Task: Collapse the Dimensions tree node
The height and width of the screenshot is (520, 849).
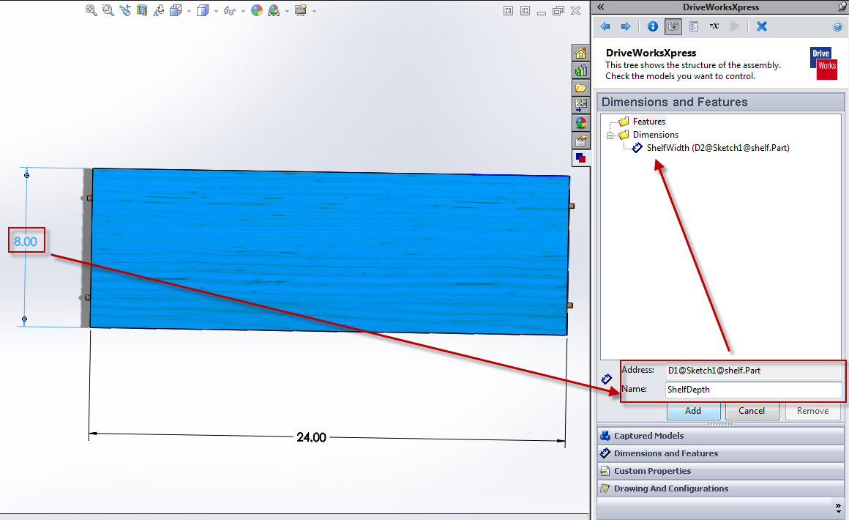Action: click(610, 135)
